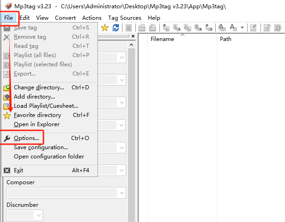
Task: Click the blue Refresh arrows toolbar icon
Action: click(115, 28)
